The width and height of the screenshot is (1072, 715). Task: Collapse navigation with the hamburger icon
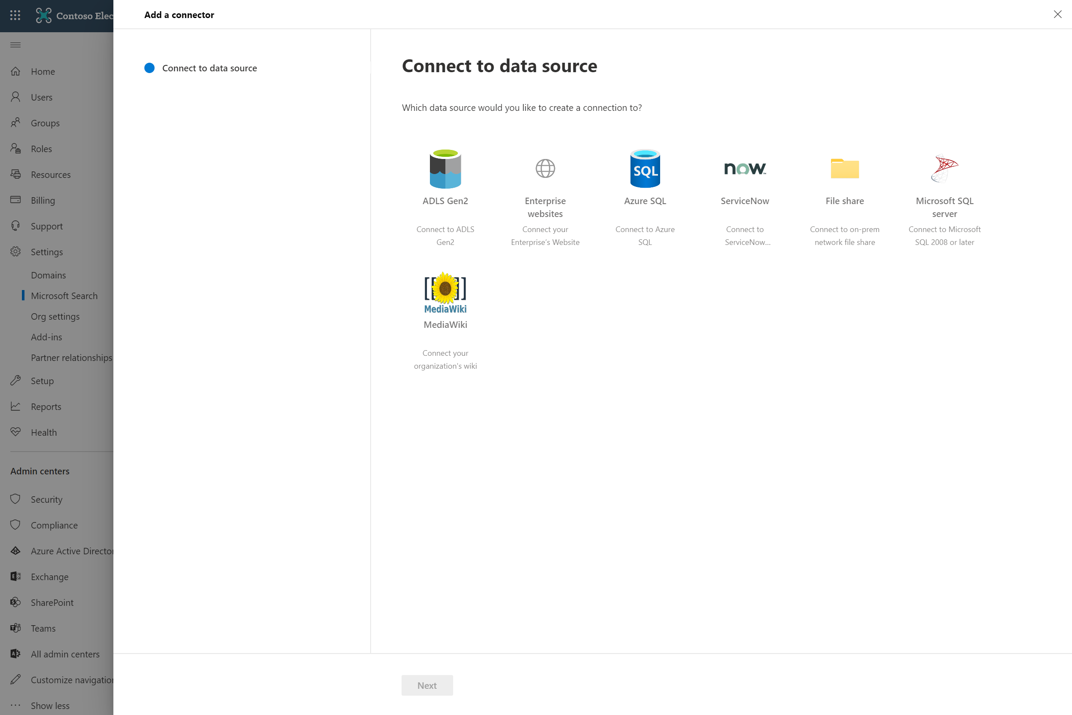point(15,45)
